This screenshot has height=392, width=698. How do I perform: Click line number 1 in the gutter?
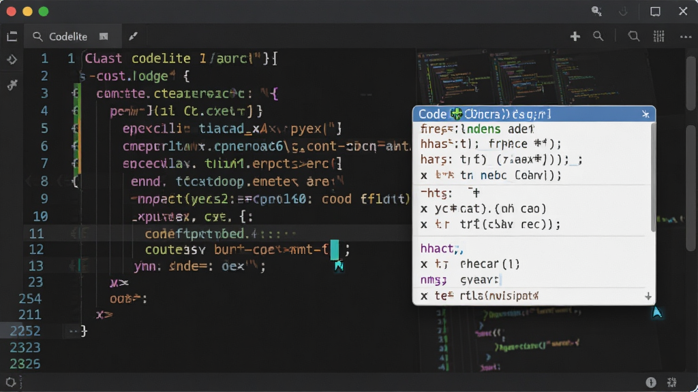(44, 59)
